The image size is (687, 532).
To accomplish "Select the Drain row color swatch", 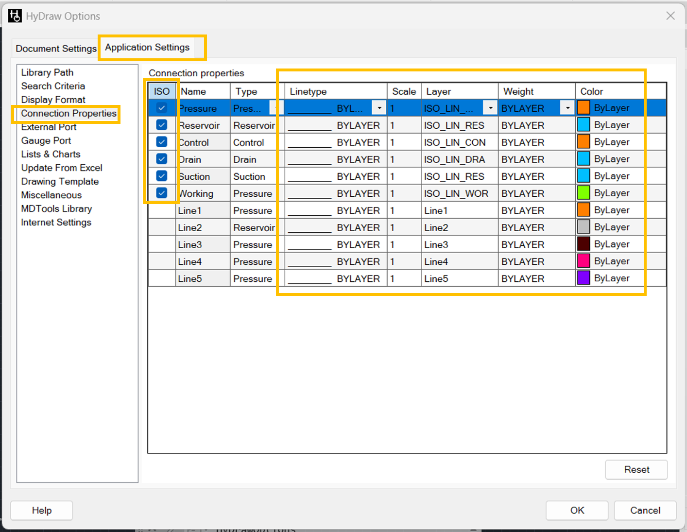I will [x=584, y=158].
